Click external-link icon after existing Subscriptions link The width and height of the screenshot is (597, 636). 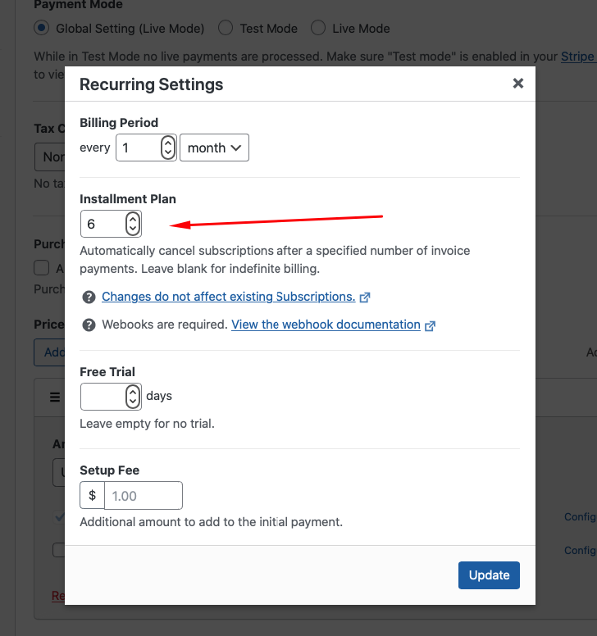[x=365, y=298]
